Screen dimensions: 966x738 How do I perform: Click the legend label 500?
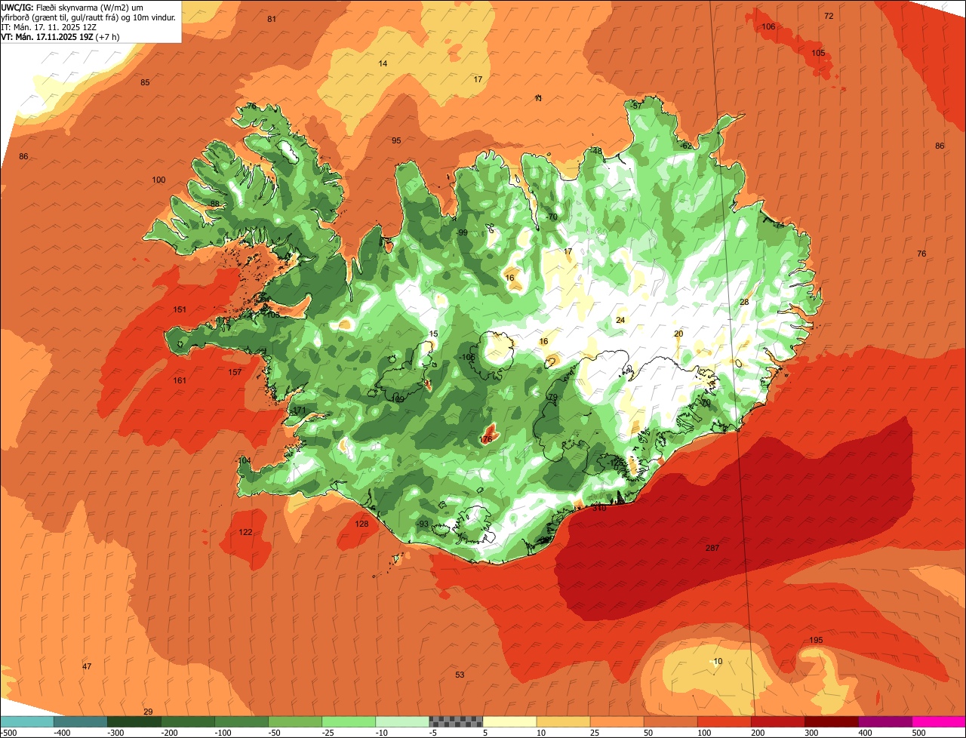[918, 732]
